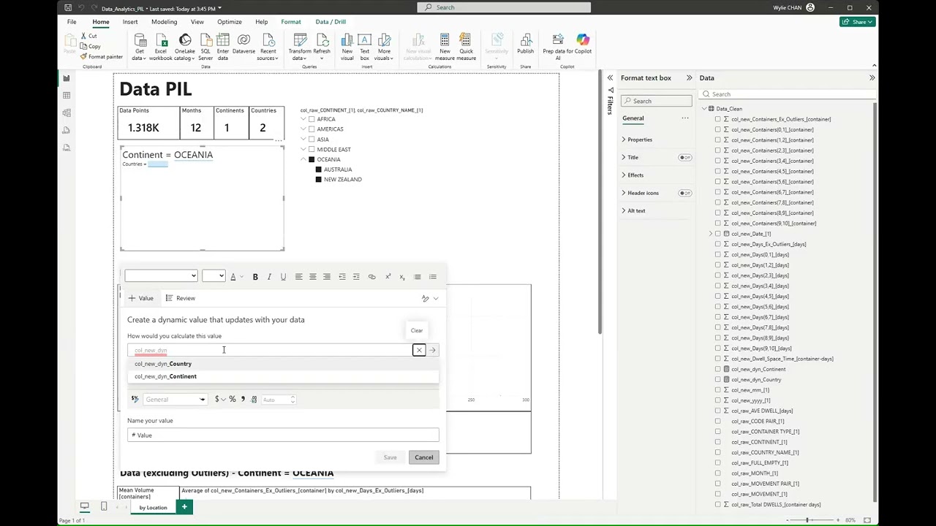
Task: Click the Share button
Action: pos(858,22)
